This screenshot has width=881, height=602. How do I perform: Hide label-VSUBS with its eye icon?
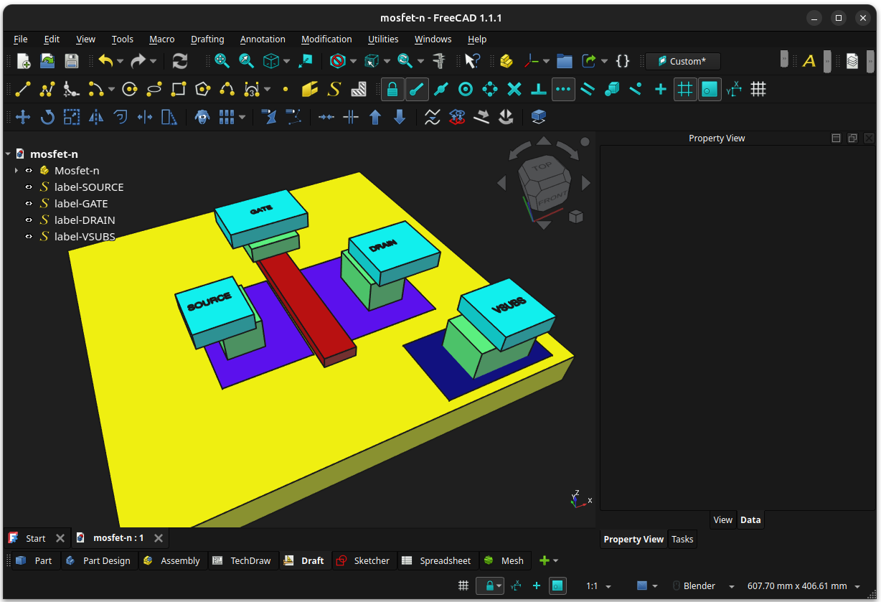(x=29, y=237)
